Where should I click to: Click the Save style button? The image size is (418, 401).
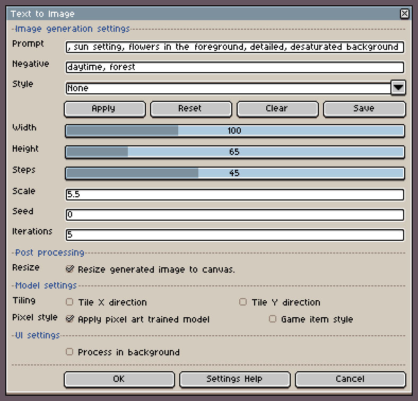364,108
